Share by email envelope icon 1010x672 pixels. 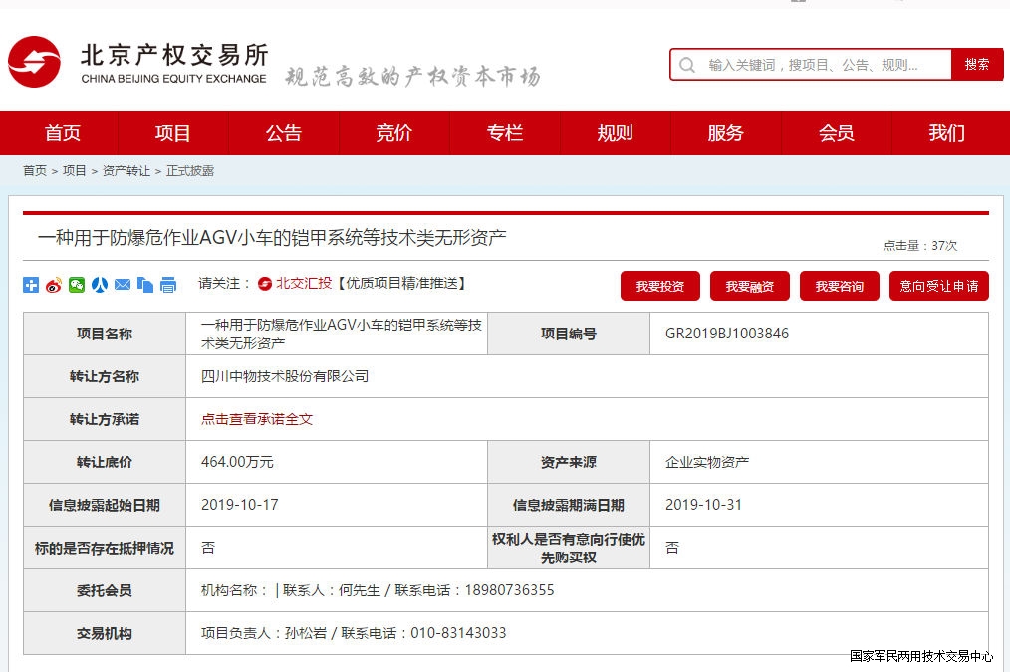(x=123, y=285)
